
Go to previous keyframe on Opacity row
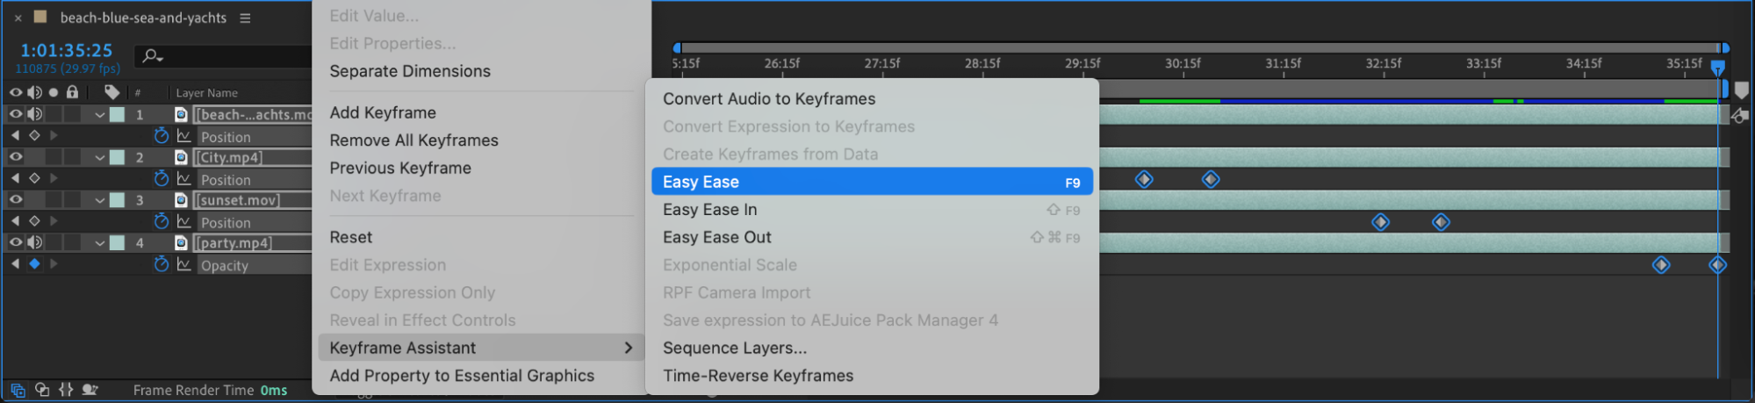click(x=15, y=263)
